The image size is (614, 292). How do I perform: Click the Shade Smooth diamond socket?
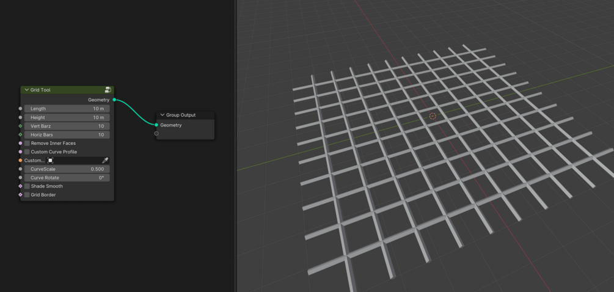pos(20,186)
